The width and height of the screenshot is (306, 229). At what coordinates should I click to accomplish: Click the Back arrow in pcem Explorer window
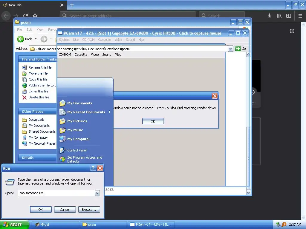[x=21, y=39]
